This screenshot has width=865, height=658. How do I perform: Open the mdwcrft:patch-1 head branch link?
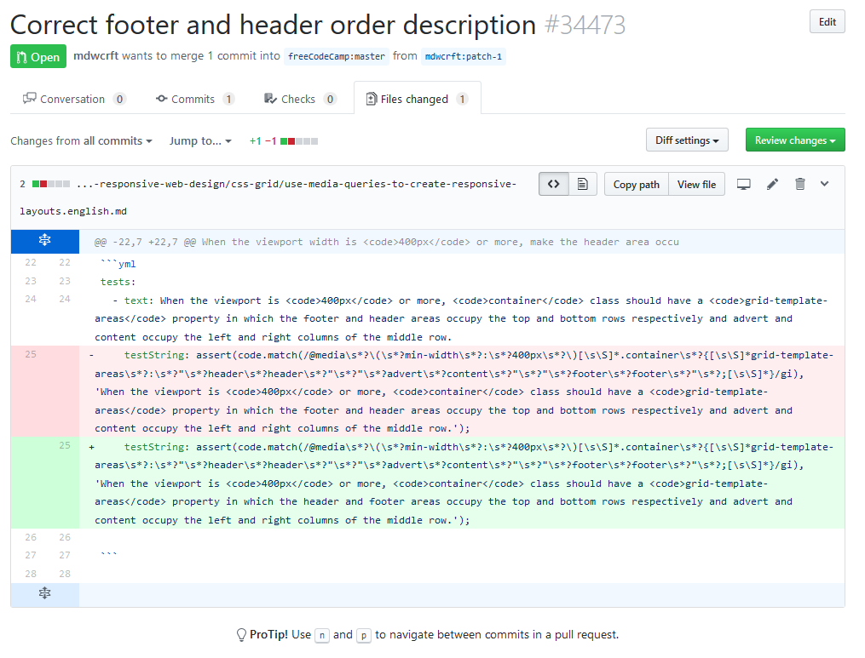pos(464,56)
